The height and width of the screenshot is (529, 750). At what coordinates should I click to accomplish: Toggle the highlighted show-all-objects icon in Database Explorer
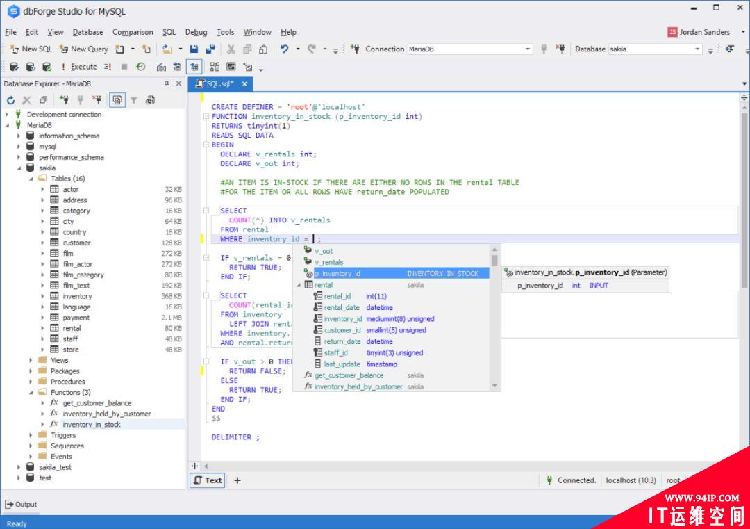(x=117, y=100)
